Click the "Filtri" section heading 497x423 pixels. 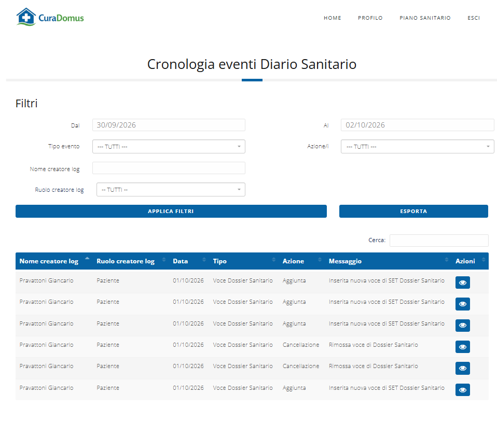click(x=26, y=104)
